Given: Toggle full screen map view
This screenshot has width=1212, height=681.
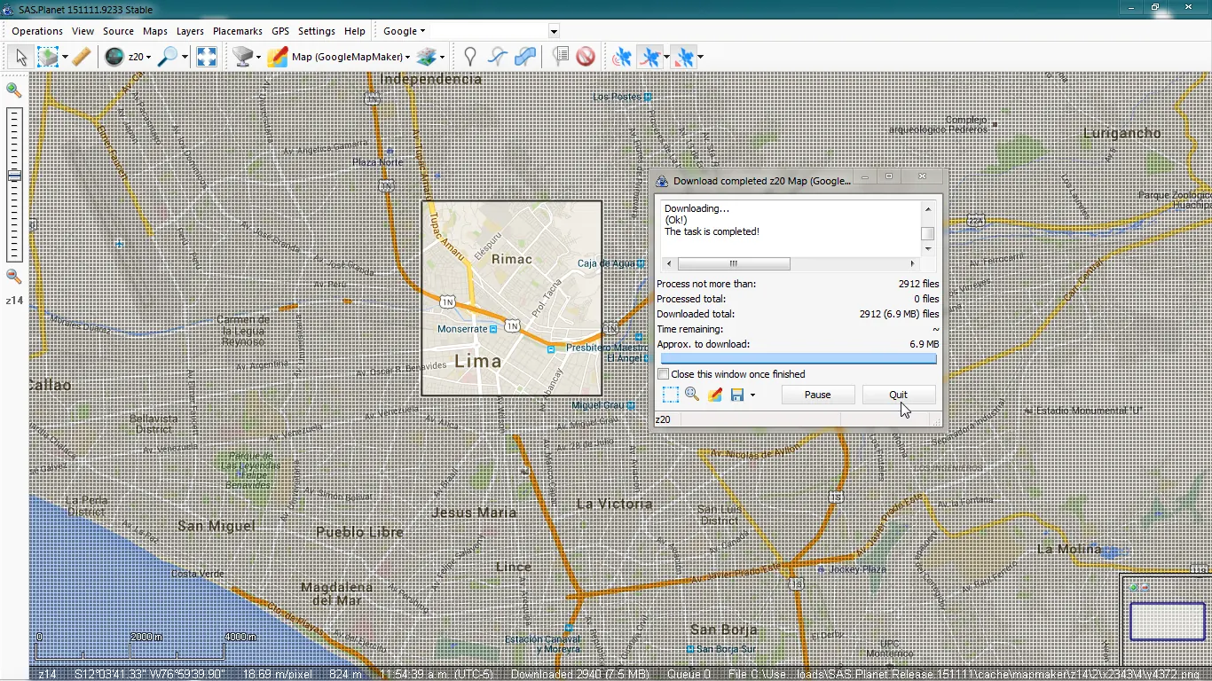Looking at the screenshot, I should pyautogui.click(x=207, y=57).
